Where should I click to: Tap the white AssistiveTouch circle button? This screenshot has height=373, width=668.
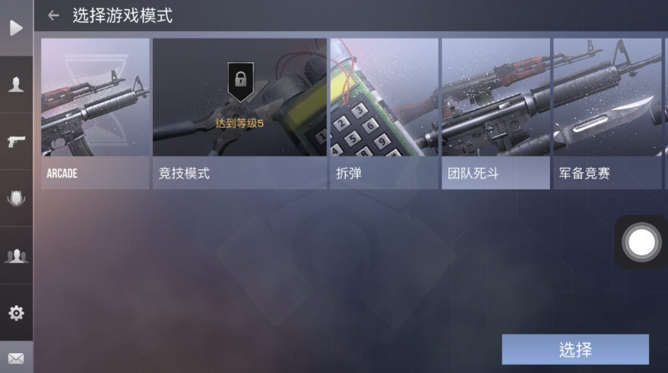pyautogui.click(x=641, y=242)
